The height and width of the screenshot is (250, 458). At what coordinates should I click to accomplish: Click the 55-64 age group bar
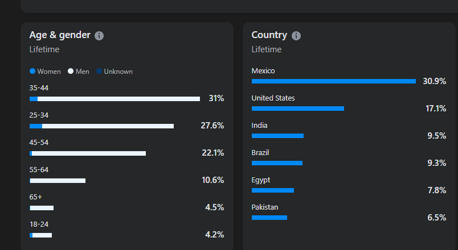[x=58, y=181]
